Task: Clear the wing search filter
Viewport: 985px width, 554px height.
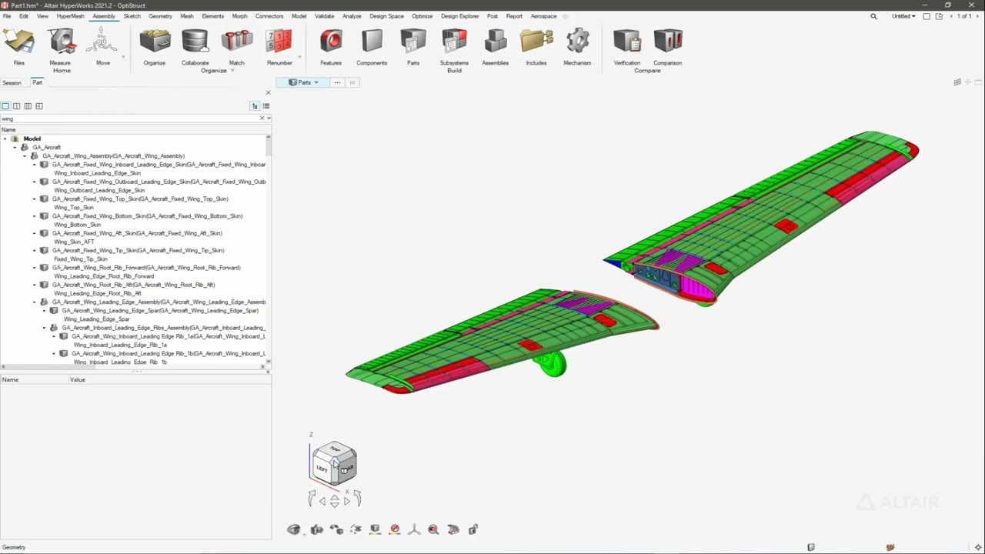Action: point(262,118)
